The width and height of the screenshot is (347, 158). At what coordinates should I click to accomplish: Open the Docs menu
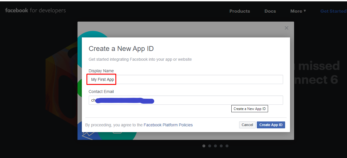(x=270, y=11)
